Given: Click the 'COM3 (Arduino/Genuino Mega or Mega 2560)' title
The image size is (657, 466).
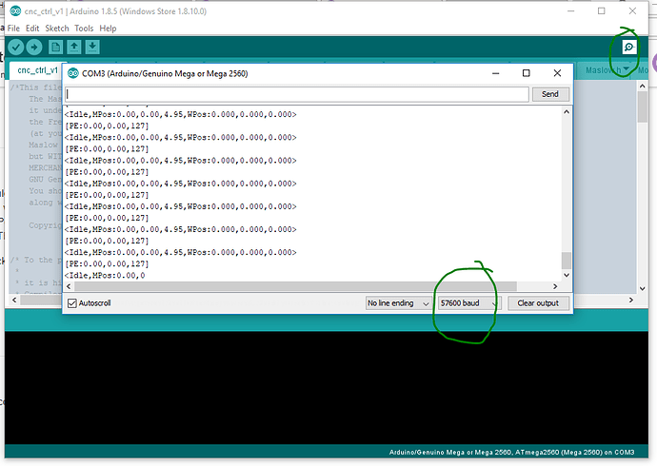Looking at the screenshot, I should pos(165,73).
